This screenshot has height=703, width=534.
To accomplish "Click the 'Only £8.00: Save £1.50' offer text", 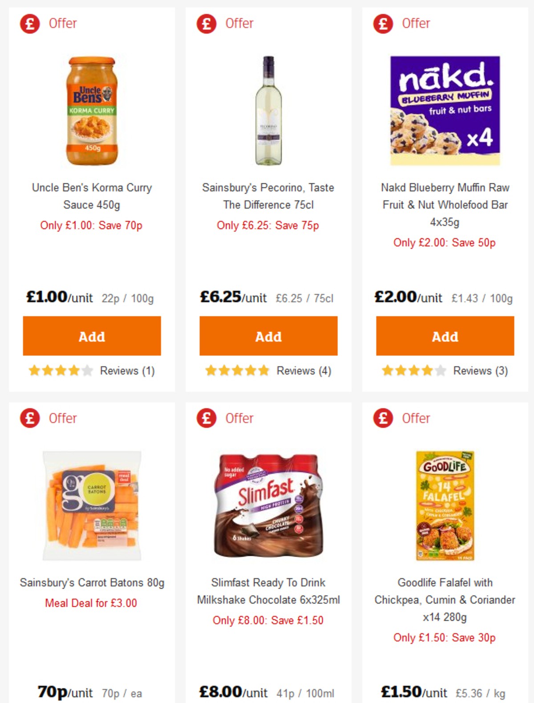I will 268,620.
